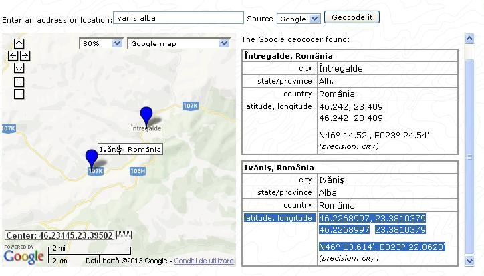Image resolution: width=484 pixels, height=276 pixels.
Task: Pan the map right
Action: point(25,56)
